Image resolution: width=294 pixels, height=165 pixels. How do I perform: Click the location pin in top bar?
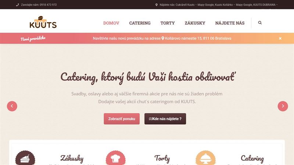(x=157, y=5)
